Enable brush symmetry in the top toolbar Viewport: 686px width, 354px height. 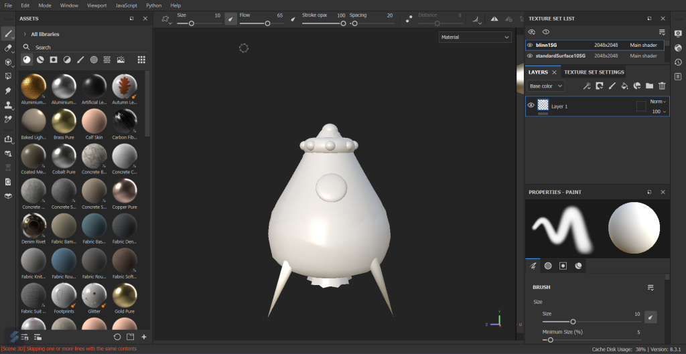494,19
